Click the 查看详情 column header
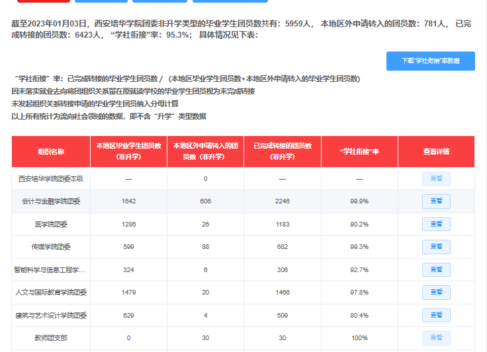This screenshot has height=352, width=487. [x=436, y=151]
